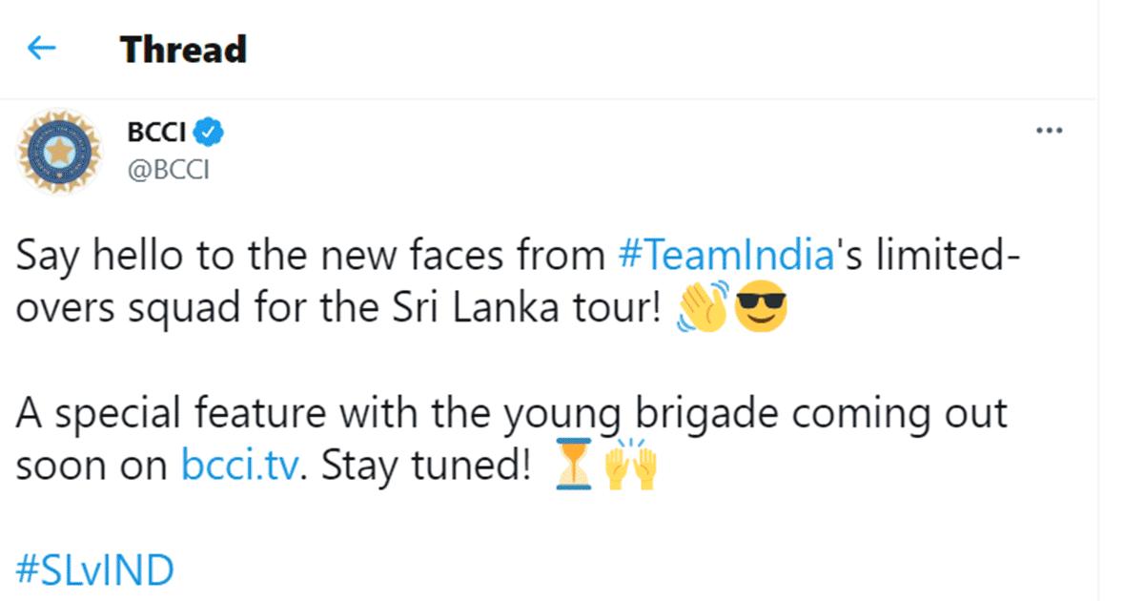Click the Thread header title

click(183, 50)
